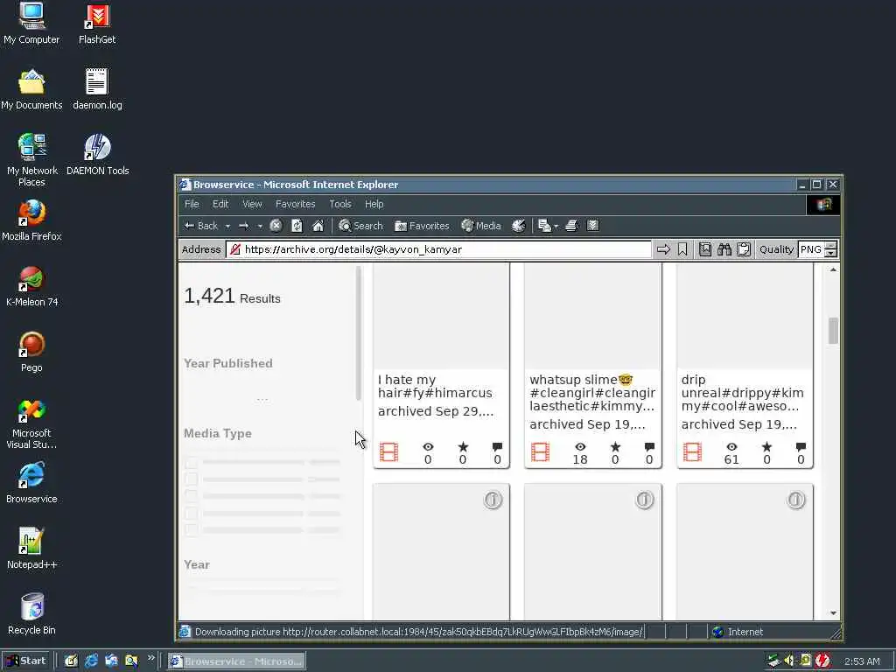
Task: Open the Back history dropdown arrow
Action: click(227, 226)
